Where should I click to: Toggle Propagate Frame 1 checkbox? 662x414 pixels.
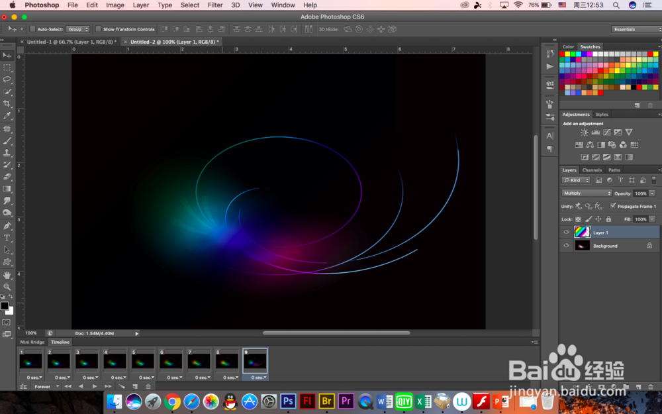coord(613,206)
